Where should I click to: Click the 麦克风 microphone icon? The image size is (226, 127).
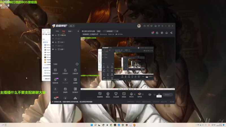(131, 94)
